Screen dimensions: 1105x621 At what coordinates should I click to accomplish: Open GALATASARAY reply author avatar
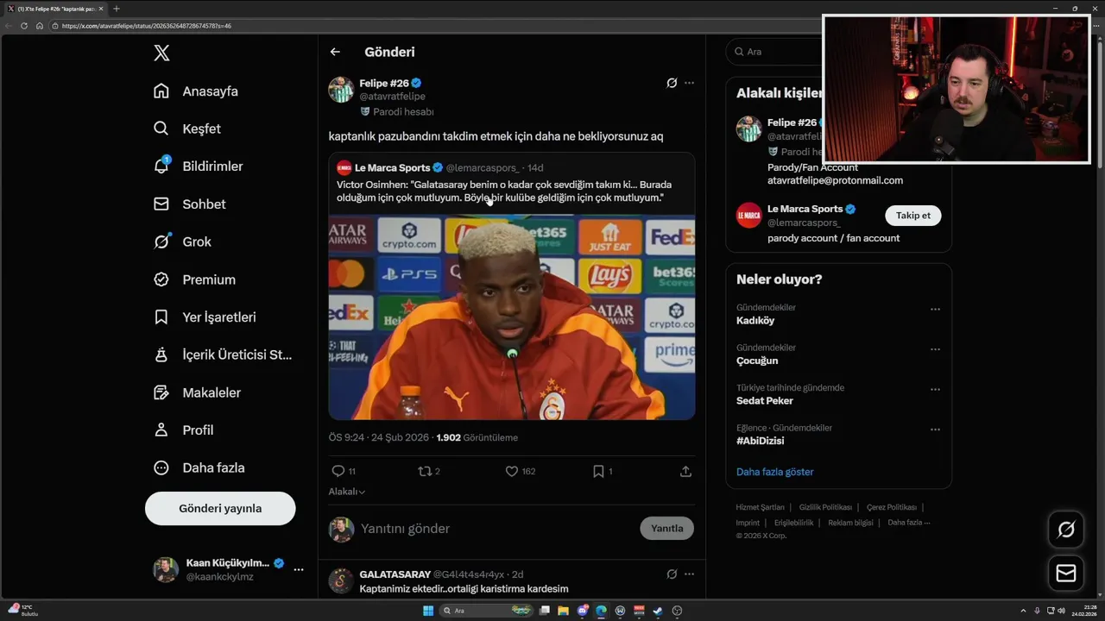point(341,580)
